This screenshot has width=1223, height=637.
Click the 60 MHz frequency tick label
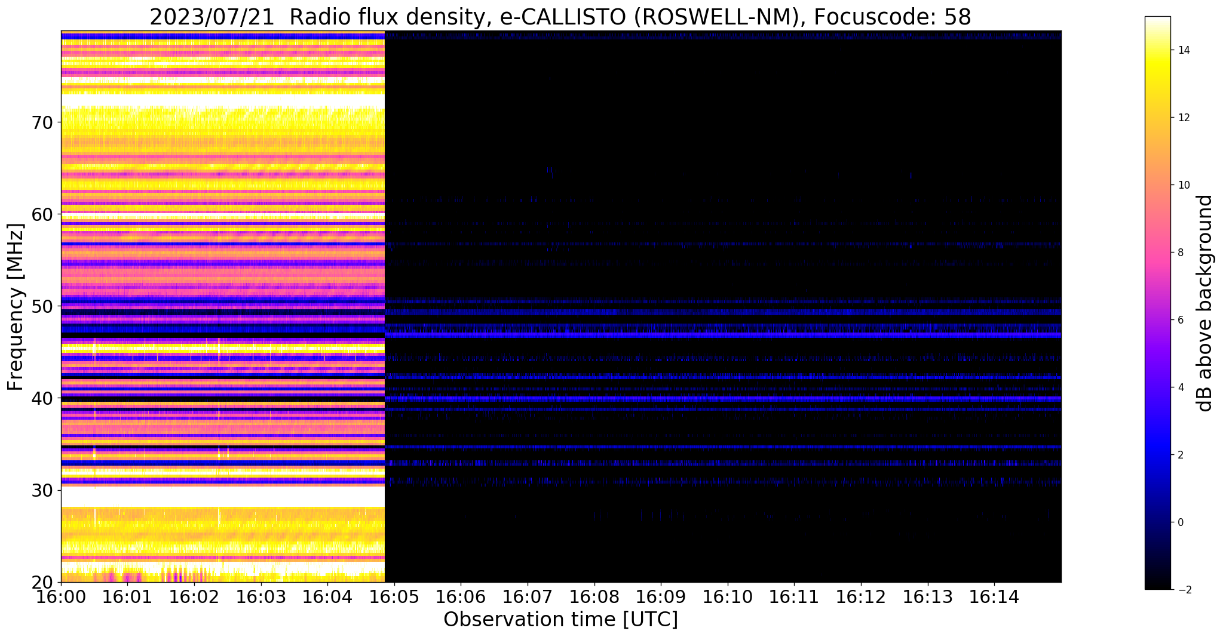click(43, 214)
